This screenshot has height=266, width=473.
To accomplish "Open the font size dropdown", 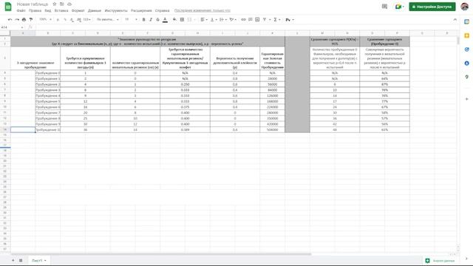I will point(131,20).
